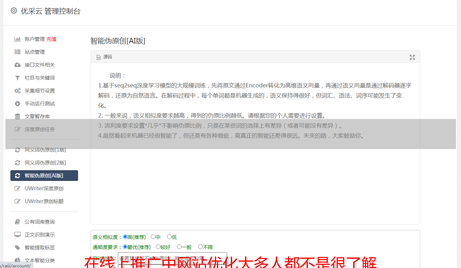Viewport: 461px width, 268px height.
Task: Click the 语义相似度 label
Action: click(107, 237)
